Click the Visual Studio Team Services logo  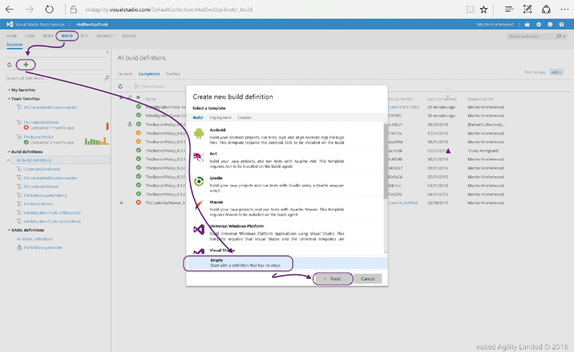tap(10, 24)
